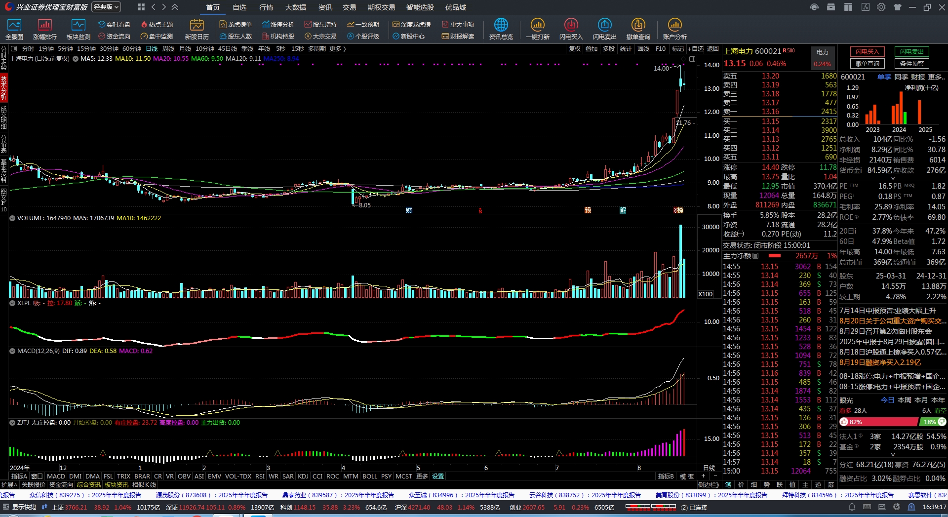Image resolution: width=948 pixels, height=517 pixels.
Task: Go back with the left arrow icon
Action: point(154,7)
